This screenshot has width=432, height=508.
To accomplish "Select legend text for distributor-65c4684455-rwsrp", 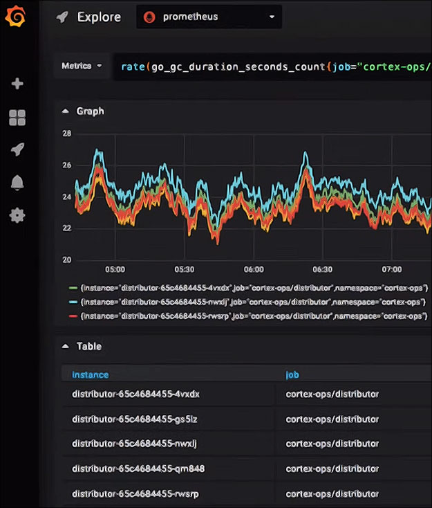I will [254, 316].
